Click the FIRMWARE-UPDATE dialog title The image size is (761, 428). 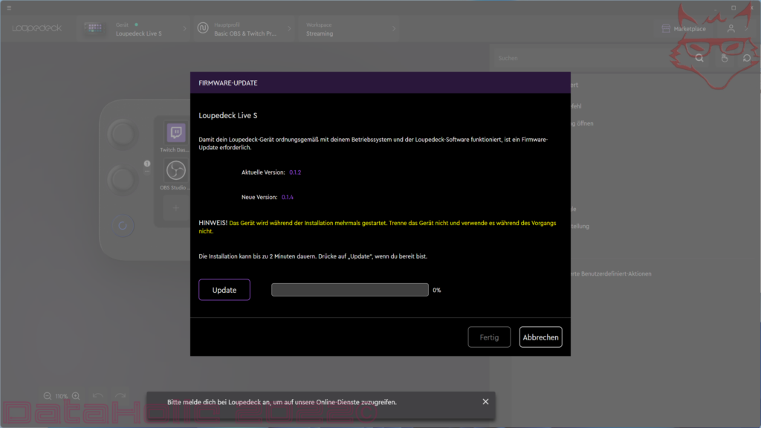[x=228, y=83]
